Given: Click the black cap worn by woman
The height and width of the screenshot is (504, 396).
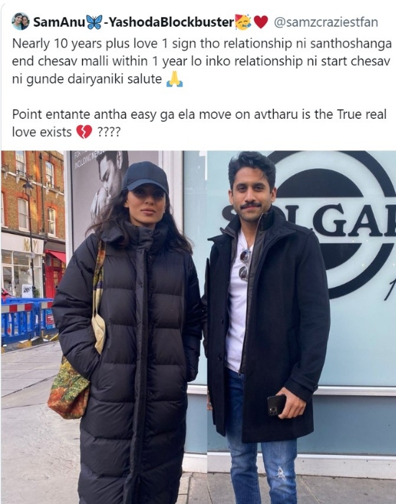Looking at the screenshot, I should pyautogui.click(x=145, y=177).
